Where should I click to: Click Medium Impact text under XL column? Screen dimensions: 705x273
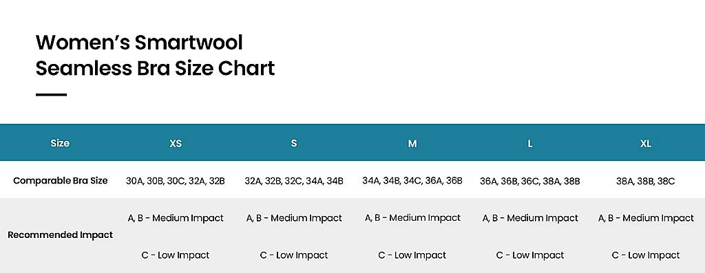[x=658, y=218]
